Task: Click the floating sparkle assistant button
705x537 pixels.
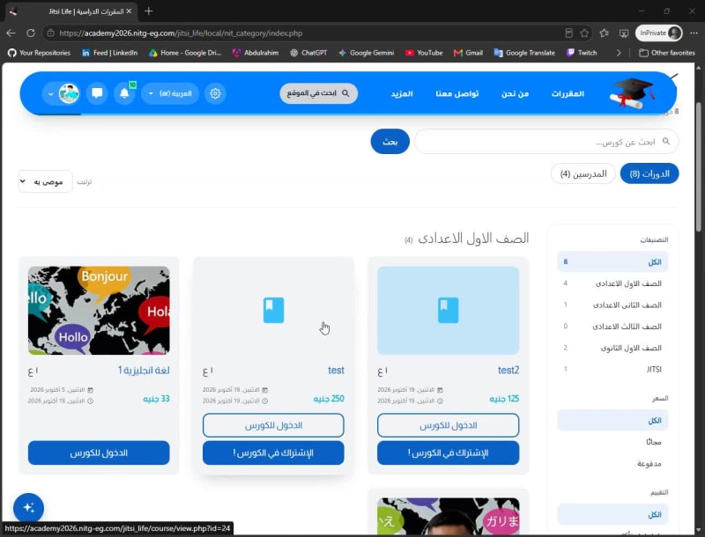Action: pos(29,508)
